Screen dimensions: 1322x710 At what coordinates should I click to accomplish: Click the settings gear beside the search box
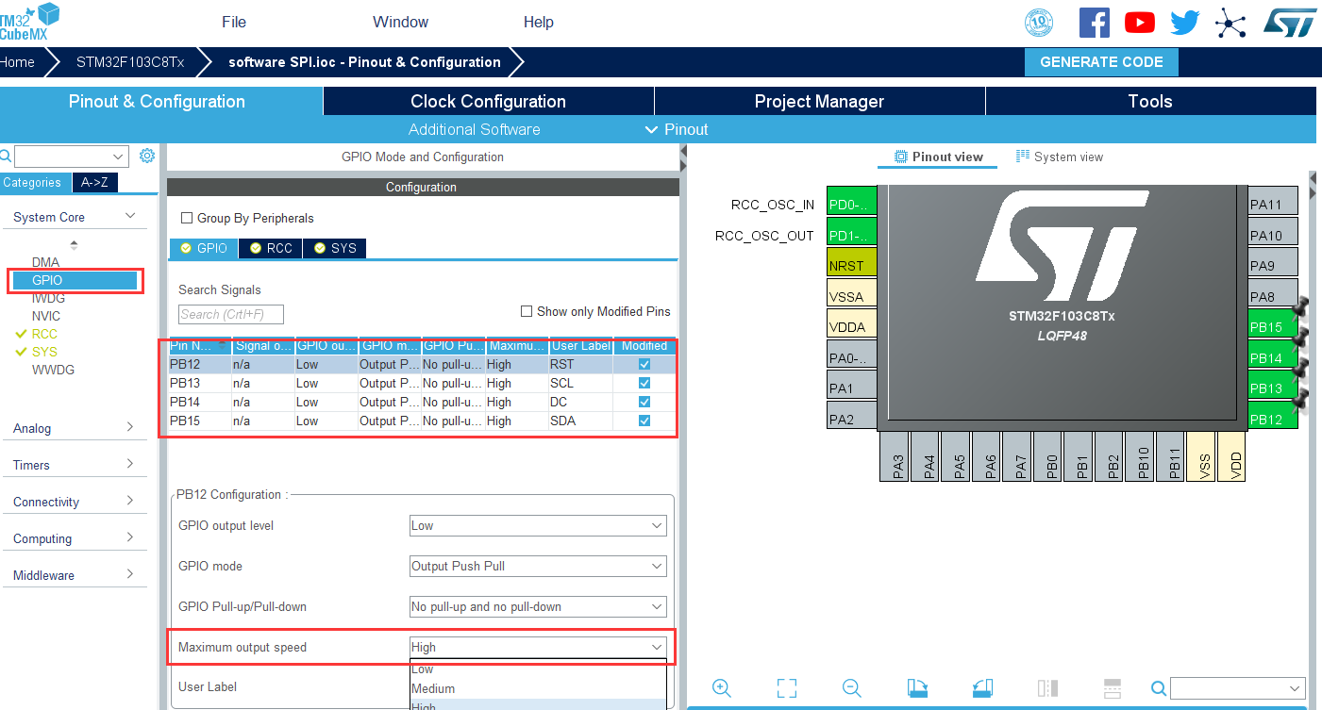(x=147, y=156)
